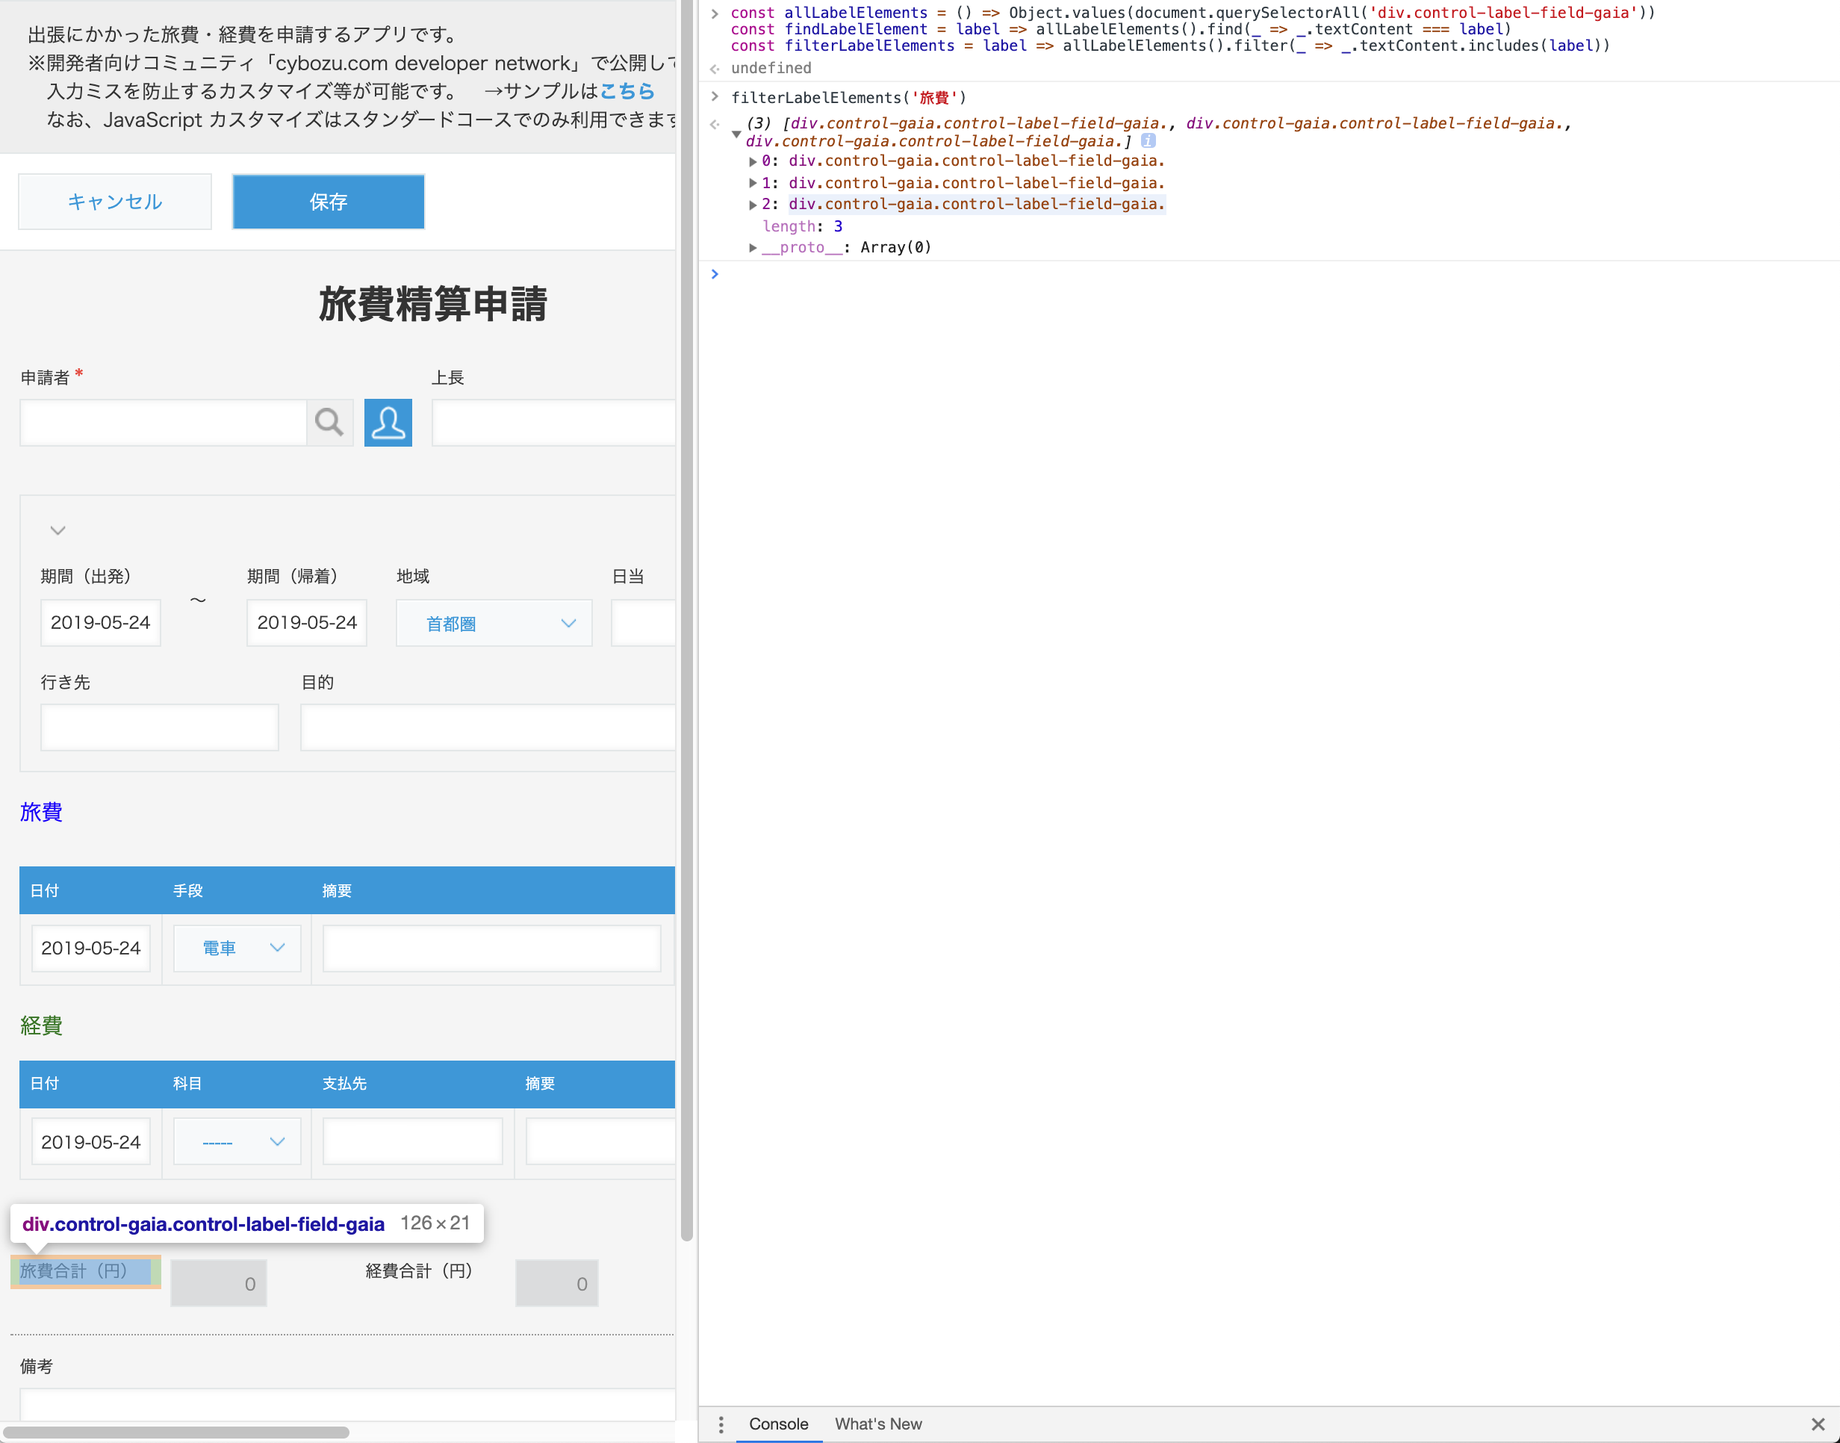Collapse the trip details group chevron

coord(57,530)
